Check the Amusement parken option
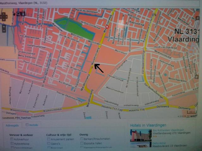 pos(49,139)
